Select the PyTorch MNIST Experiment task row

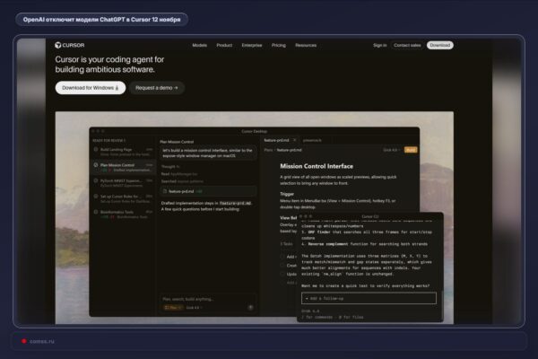(x=123, y=183)
